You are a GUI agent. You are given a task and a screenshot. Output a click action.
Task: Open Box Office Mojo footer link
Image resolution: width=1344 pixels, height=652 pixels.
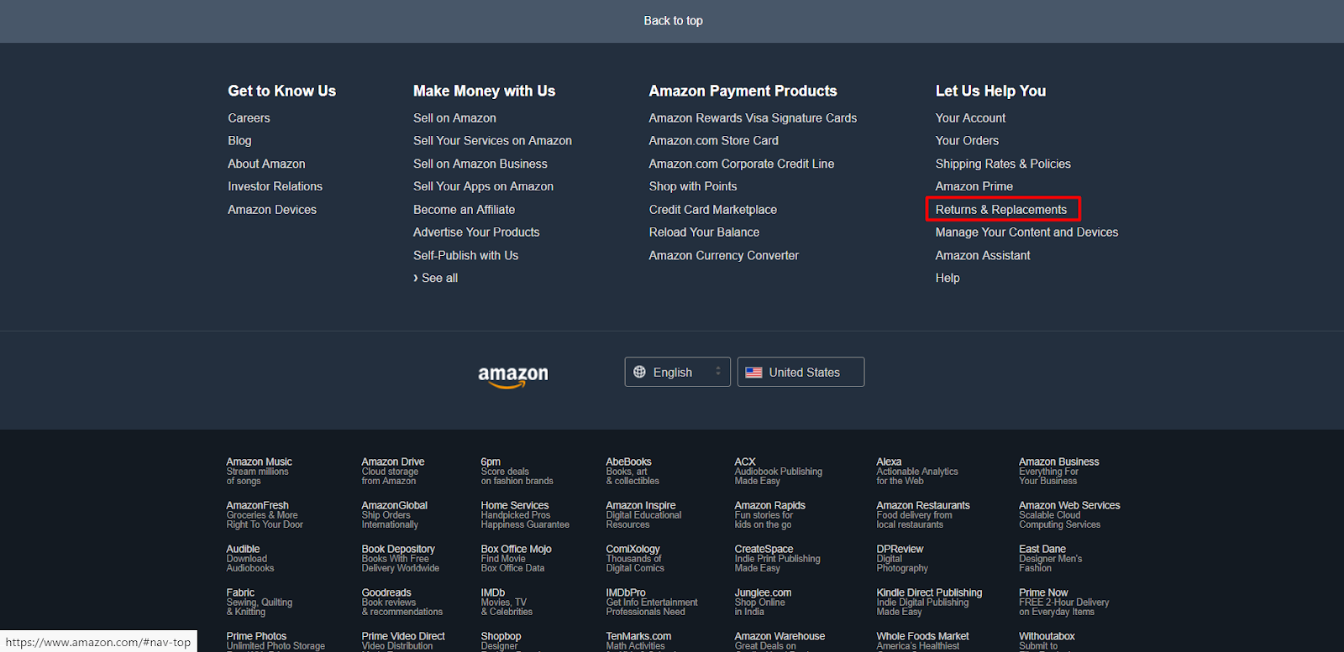pos(516,558)
